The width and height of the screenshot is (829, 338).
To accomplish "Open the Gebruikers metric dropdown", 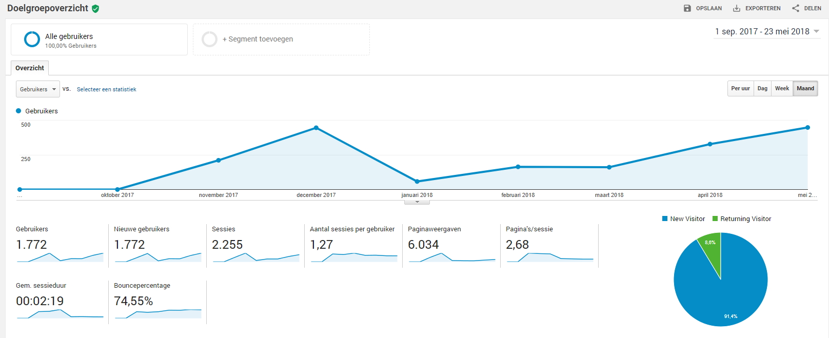I will (x=38, y=89).
